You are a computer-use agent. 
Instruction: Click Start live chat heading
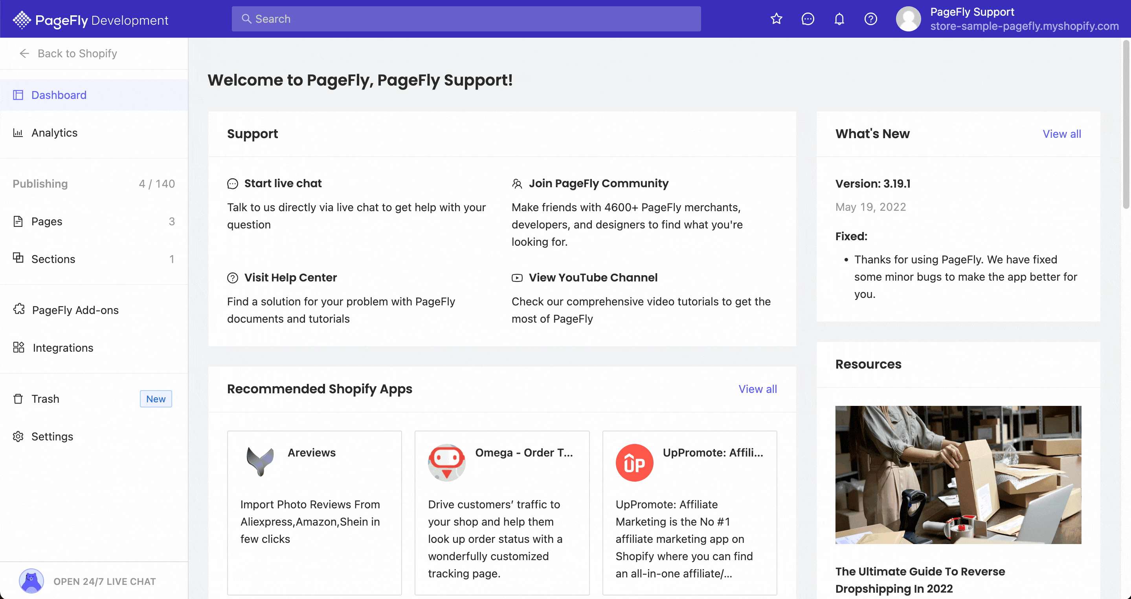click(283, 183)
